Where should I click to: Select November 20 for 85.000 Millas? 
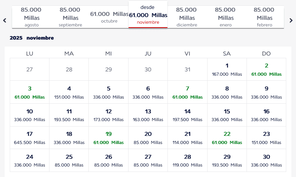tap(148, 138)
